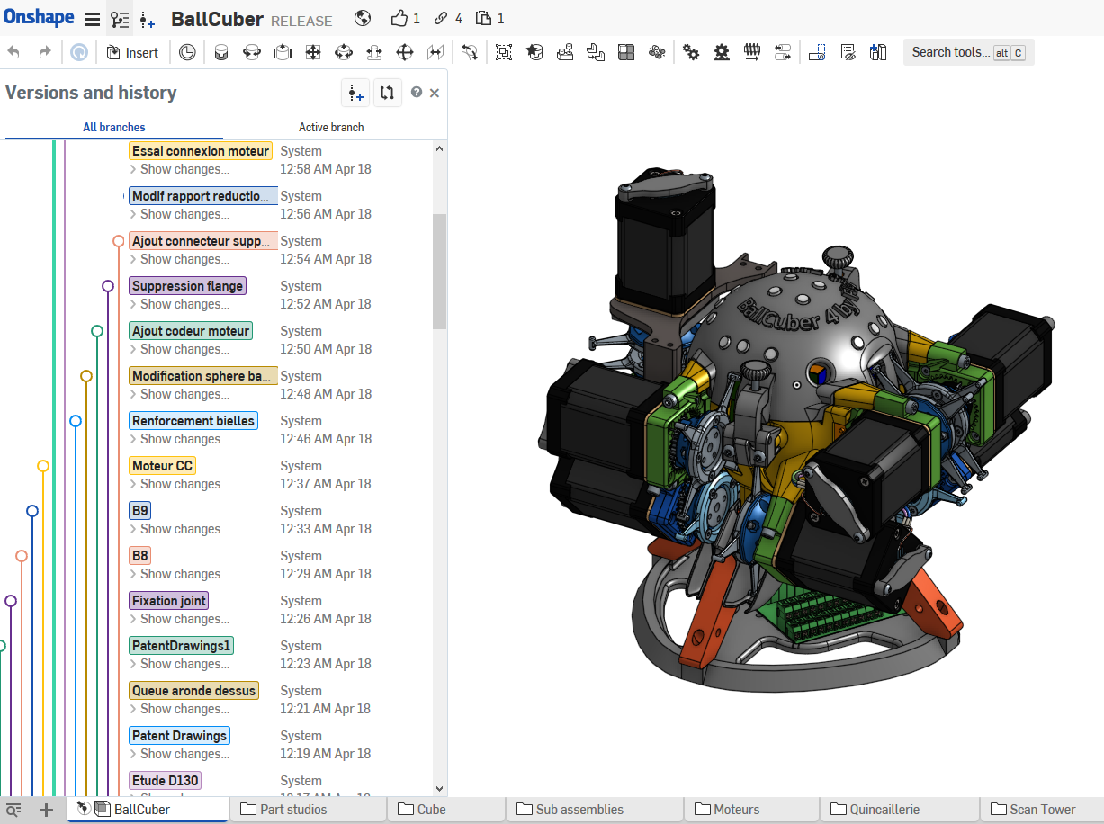This screenshot has height=824, width=1104.
Task: Click the like (thumbs up) icon
Action: (x=399, y=18)
